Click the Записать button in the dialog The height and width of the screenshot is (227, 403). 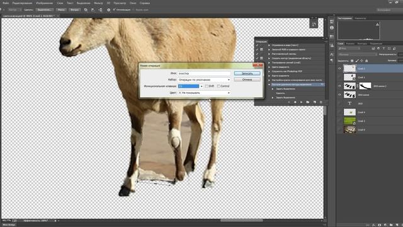coord(247,73)
